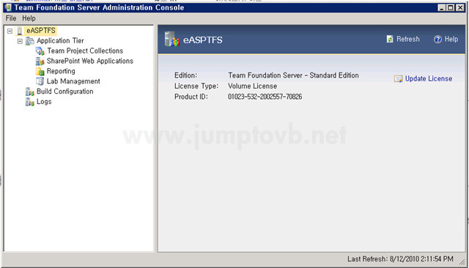Click the Build Configuration icon
This screenshot has height=268, width=469.
coord(29,92)
